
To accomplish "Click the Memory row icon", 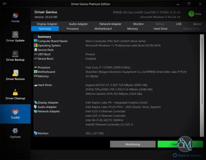I will click(35, 76).
